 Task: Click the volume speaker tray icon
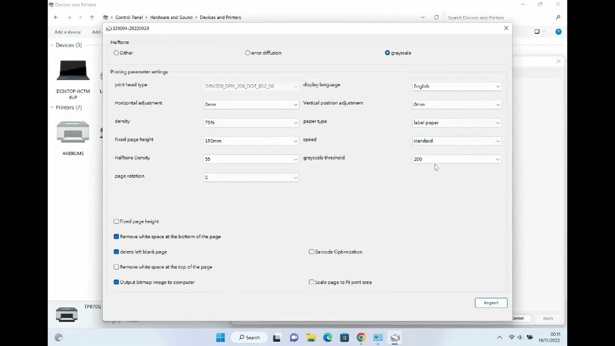pos(520,337)
